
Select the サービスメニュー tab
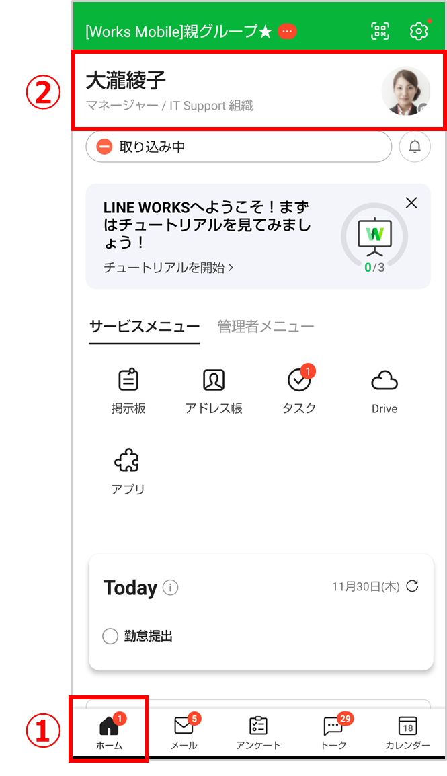tap(145, 327)
